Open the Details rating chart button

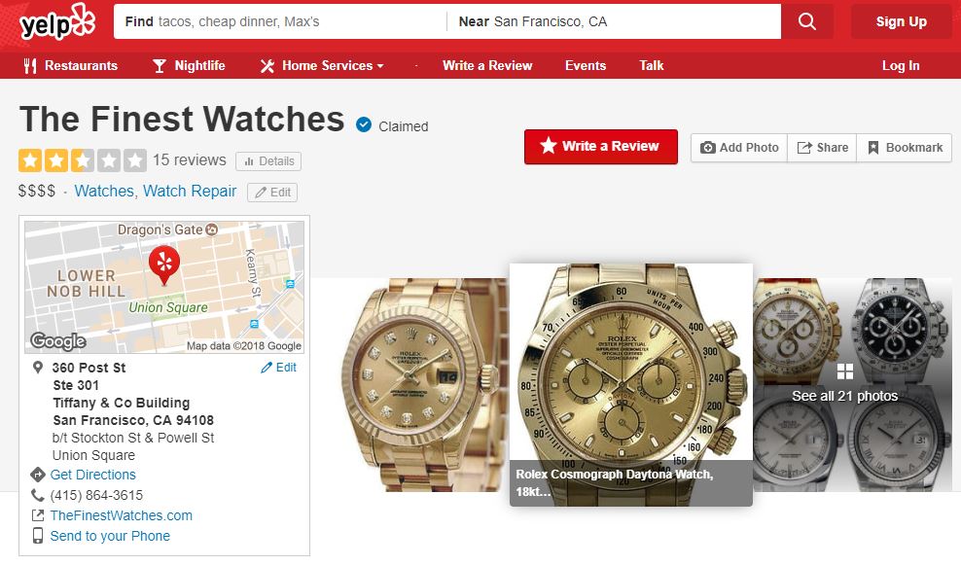point(268,161)
